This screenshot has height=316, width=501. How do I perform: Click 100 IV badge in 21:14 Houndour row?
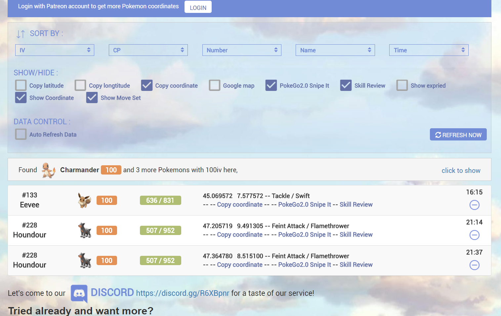coord(107,230)
